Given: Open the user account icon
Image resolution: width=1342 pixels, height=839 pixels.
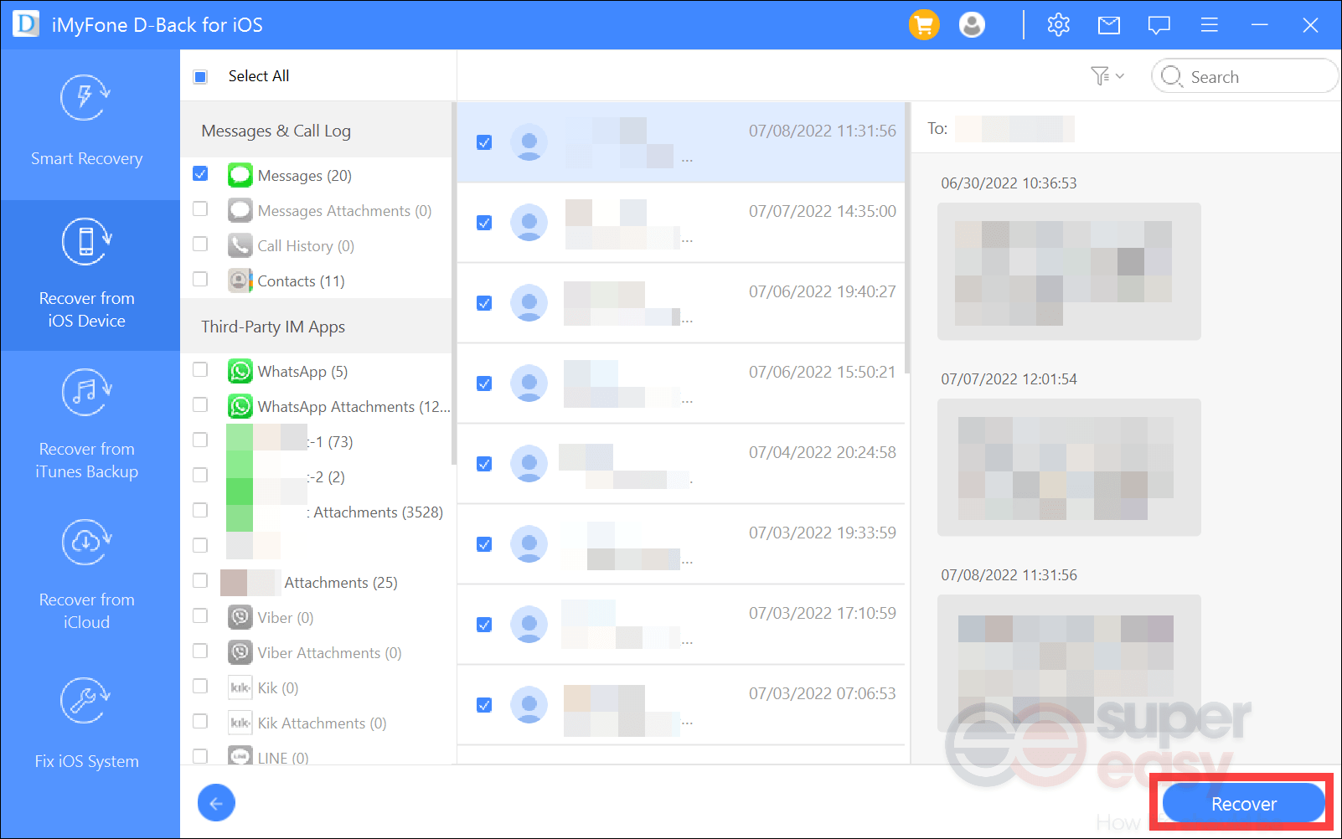Looking at the screenshot, I should pyautogui.click(x=972, y=25).
